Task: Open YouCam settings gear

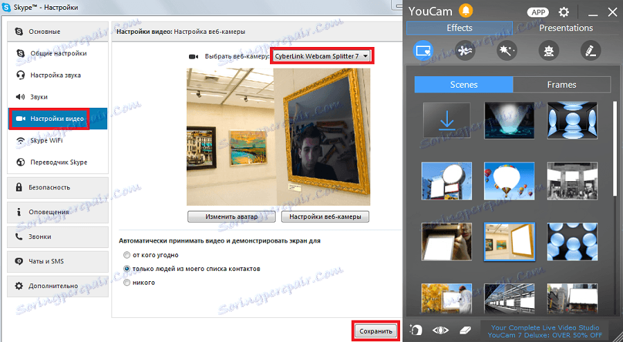Action: pos(563,12)
